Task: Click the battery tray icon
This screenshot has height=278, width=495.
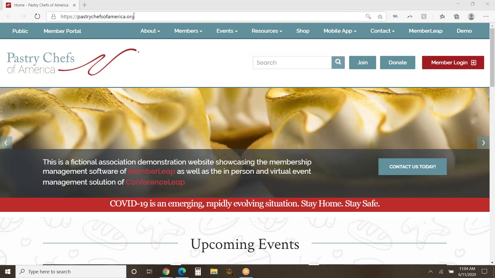Action: pos(451,272)
